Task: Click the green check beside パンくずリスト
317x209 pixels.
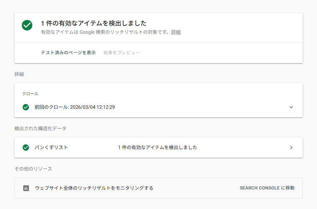Action: (26, 148)
